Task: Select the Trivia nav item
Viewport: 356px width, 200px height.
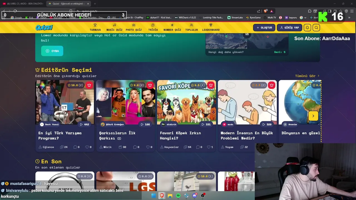Action: point(153,27)
